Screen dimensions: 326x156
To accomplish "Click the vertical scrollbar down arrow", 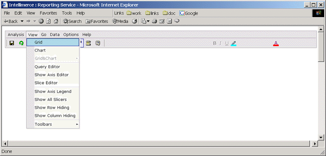I will [x=321, y=137].
